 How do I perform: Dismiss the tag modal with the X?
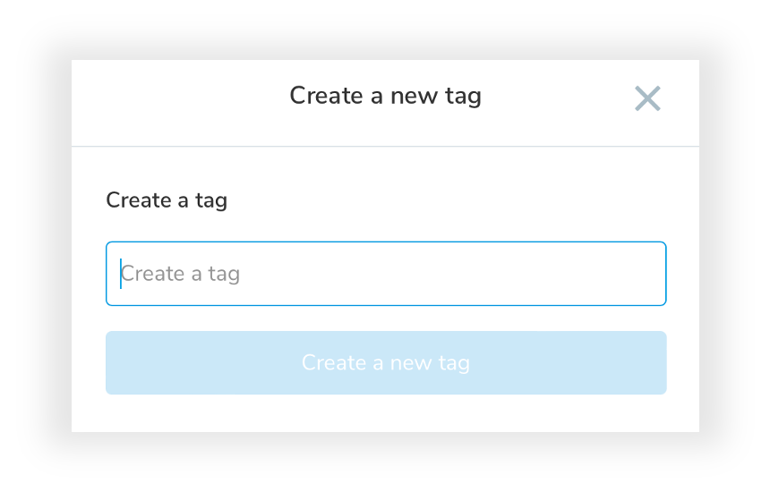(647, 98)
